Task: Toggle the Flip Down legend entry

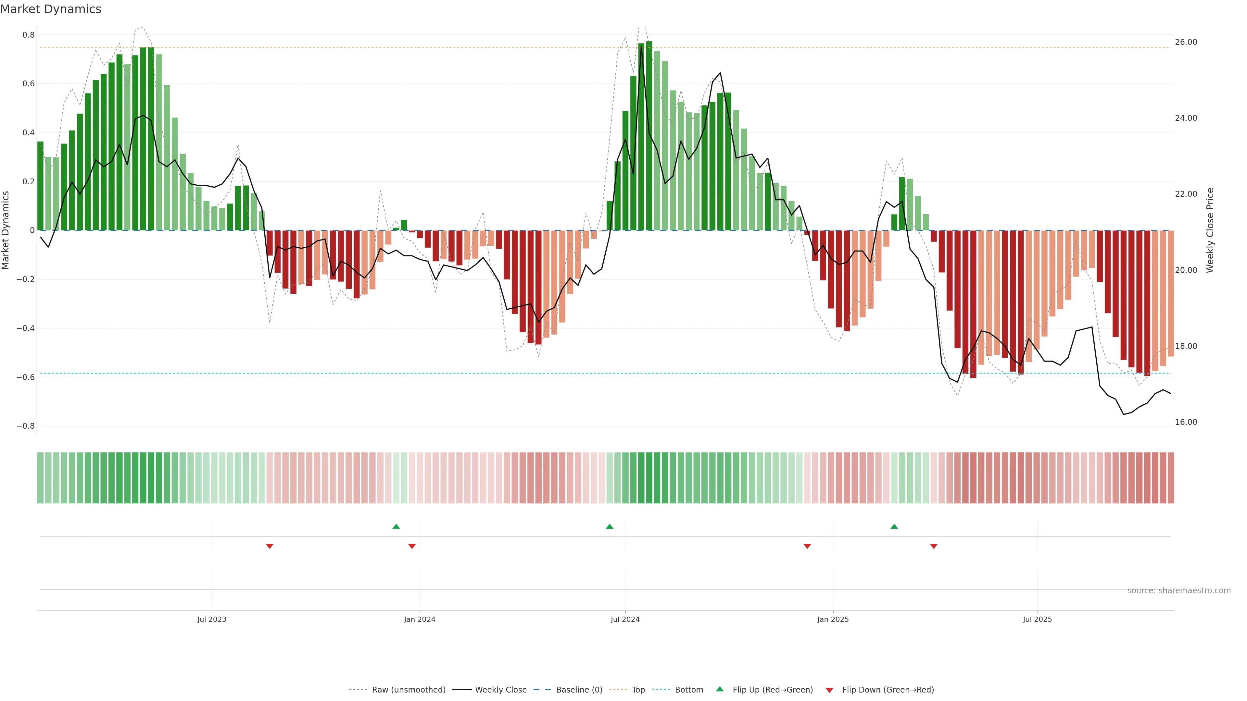Action: [x=888, y=690]
